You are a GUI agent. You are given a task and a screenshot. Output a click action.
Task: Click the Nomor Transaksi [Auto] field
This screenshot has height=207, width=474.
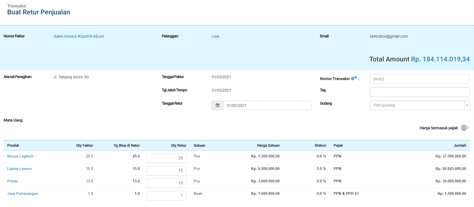(x=420, y=79)
